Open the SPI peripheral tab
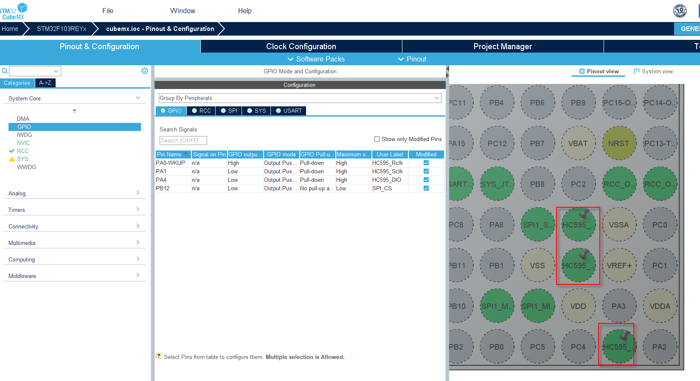 (x=229, y=111)
